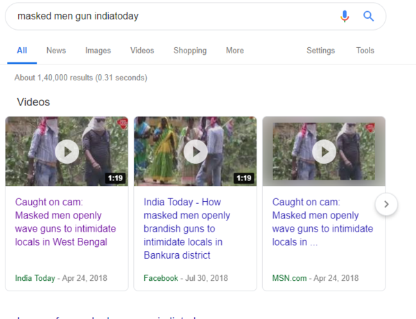The height and width of the screenshot is (319, 416).
Task: Switch to the Videos tab
Action: tap(142, 51)
